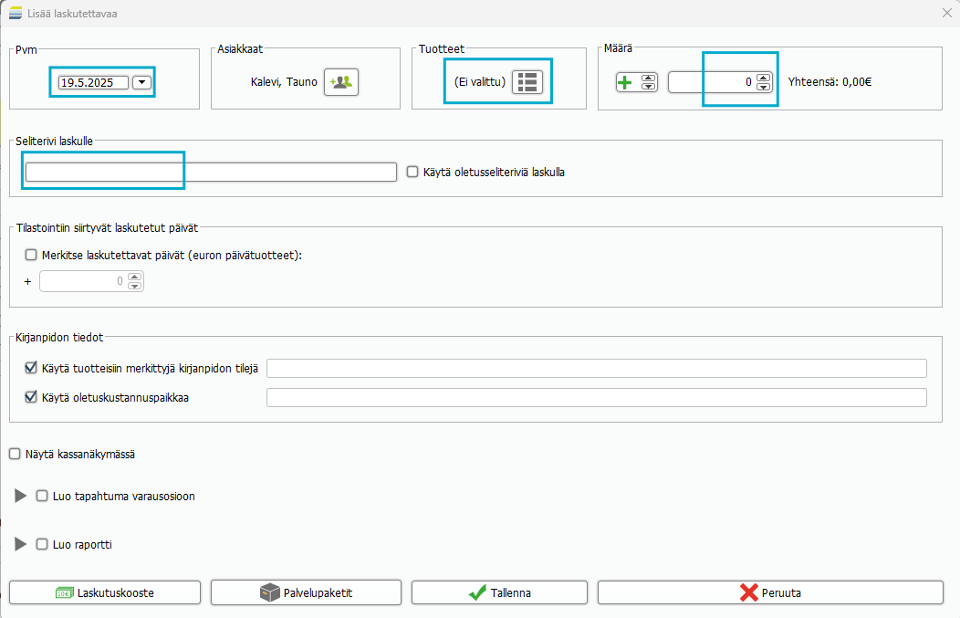The width and height of the screenshot is (960, 618).
Task: Expand the Luo tapahtuma varausosioon section
Action: [21, 496]
